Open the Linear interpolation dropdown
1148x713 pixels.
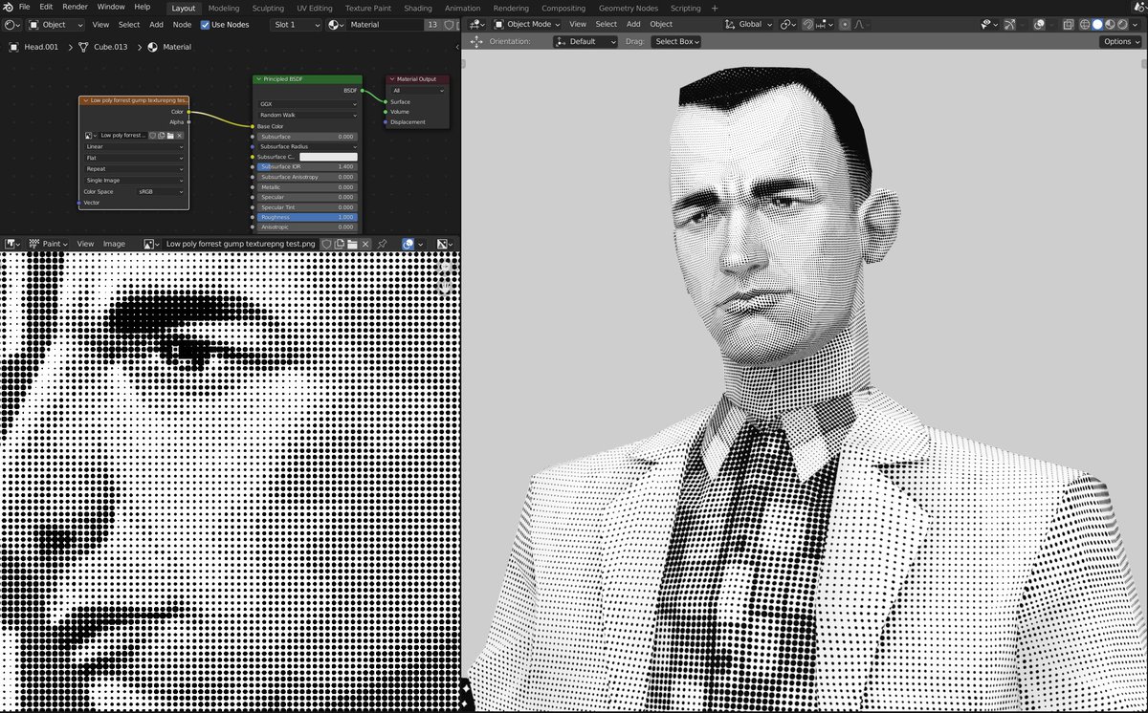[134, 147]
